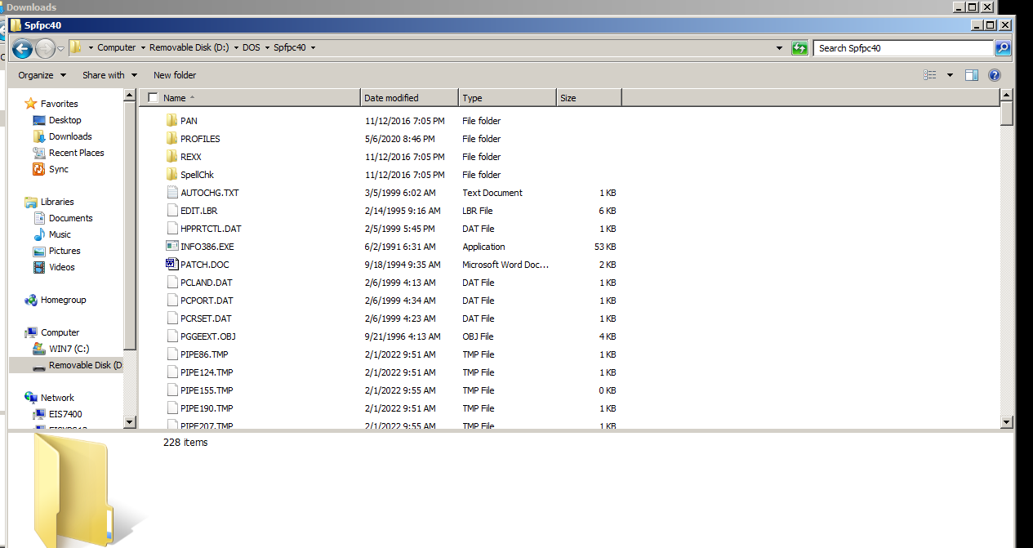Open Favorites in the navigation pane

click(60, 104)
